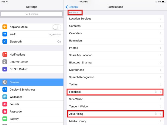Image resolution: width=167 pixels, height=125 pixels.
Task: Tap the Bluetooth icon in sidebar
Action: [x=5, y=41]
